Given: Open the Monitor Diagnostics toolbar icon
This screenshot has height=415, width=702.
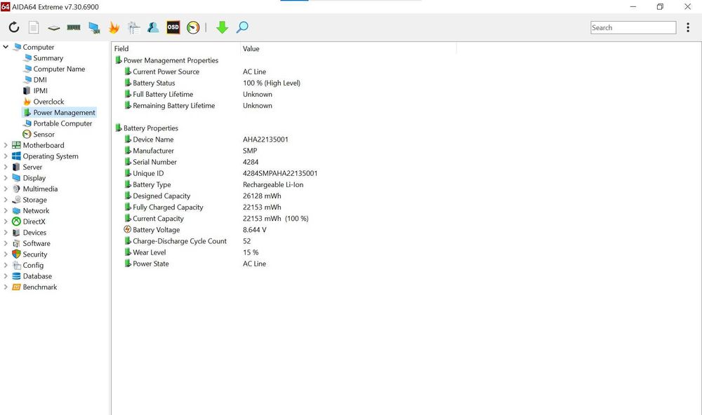Looking at the screenshot, I should 94,28.
